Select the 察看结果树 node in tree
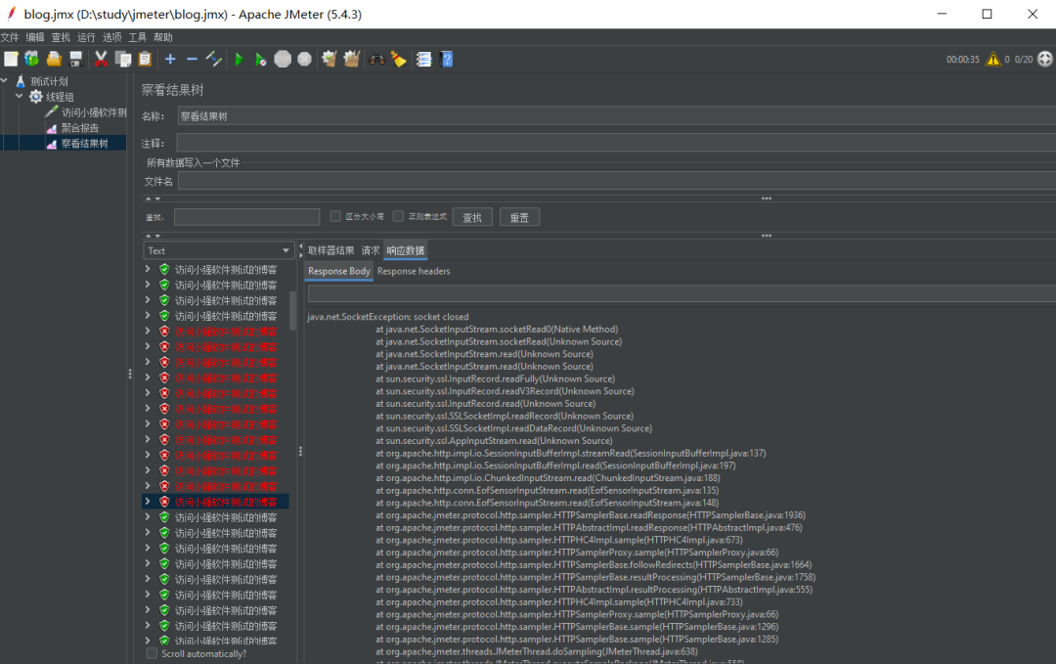This screenshot has width=1056, height=664. pos(84,144)
